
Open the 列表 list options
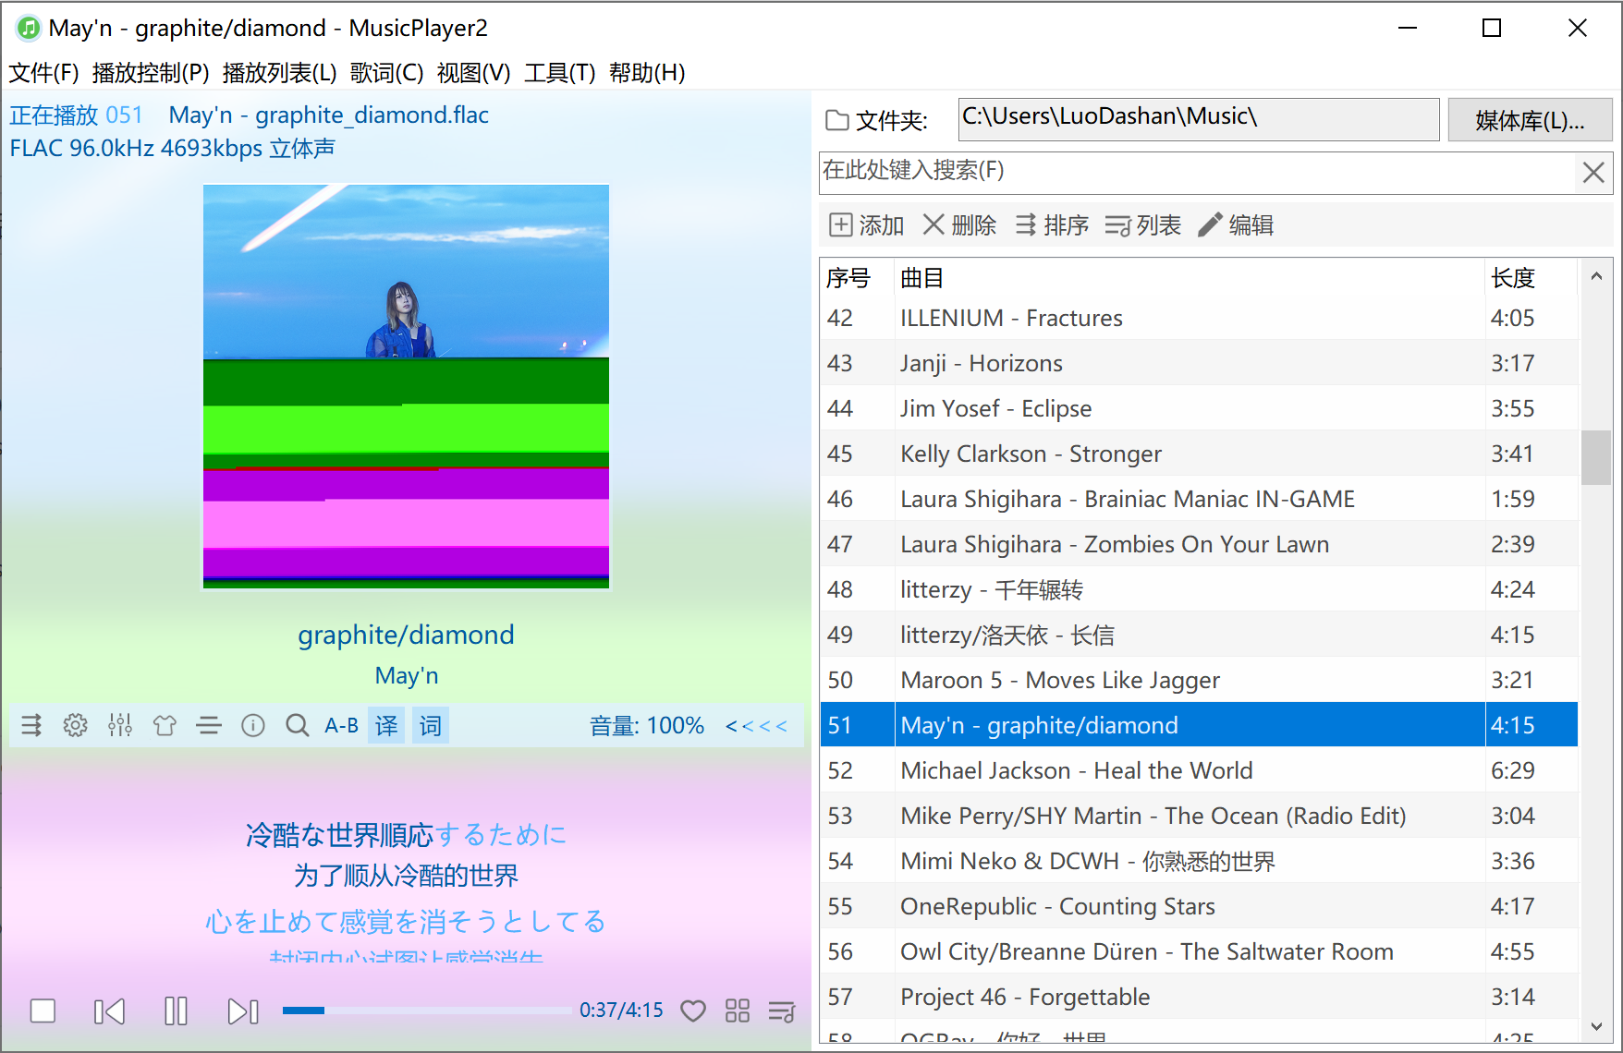[1143, 225]
